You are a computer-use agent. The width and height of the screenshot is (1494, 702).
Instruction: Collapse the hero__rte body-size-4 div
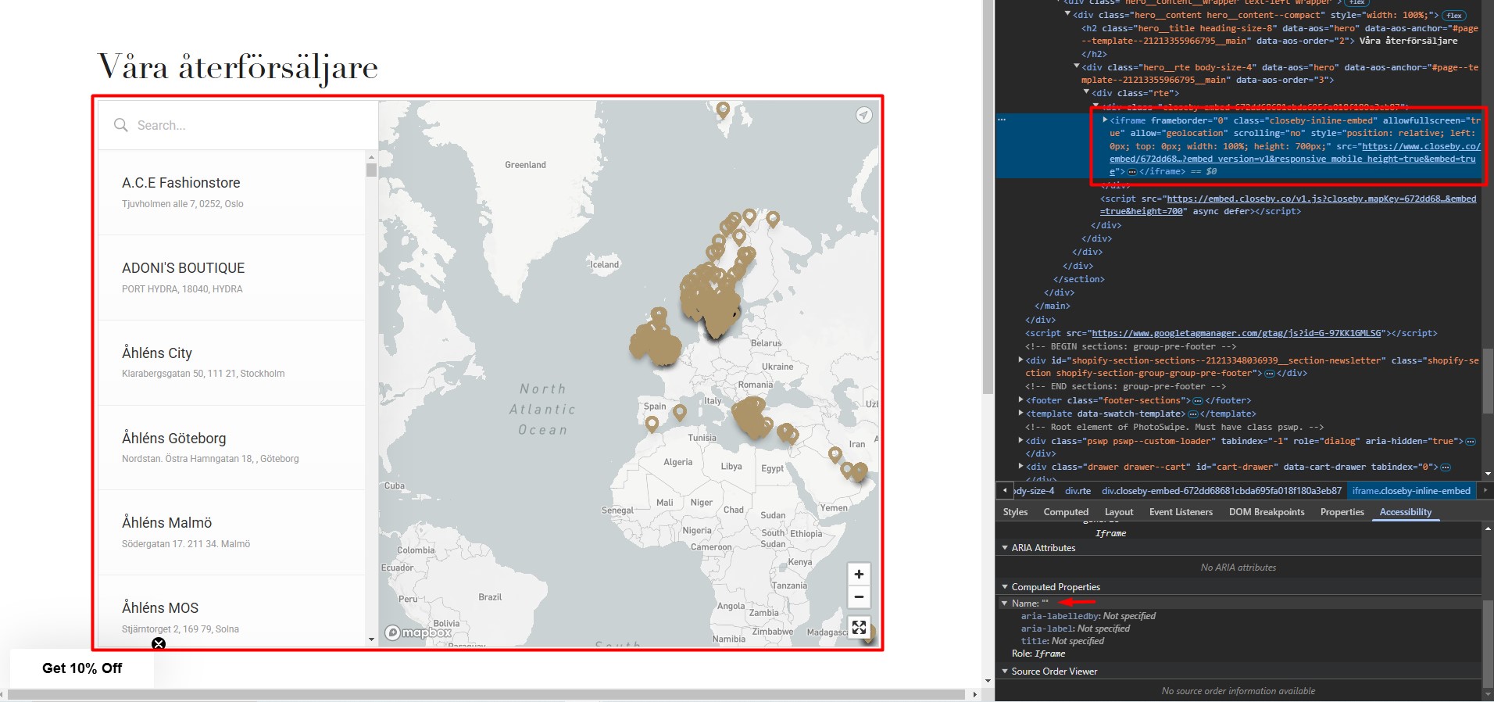(x=1078, y=66)
